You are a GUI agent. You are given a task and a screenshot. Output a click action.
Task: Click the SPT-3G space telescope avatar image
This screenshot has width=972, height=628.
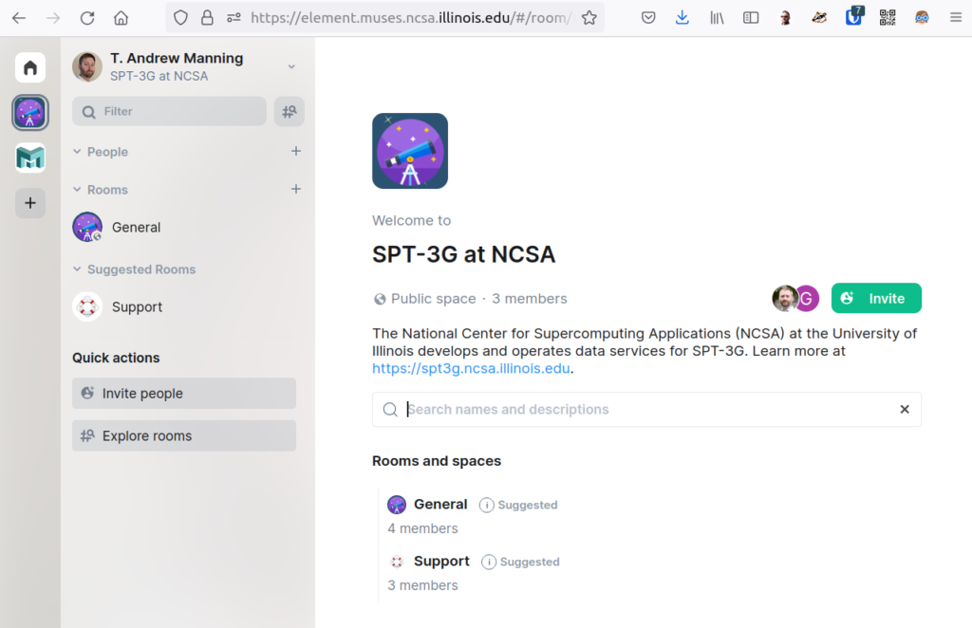(x=410, y=151)
